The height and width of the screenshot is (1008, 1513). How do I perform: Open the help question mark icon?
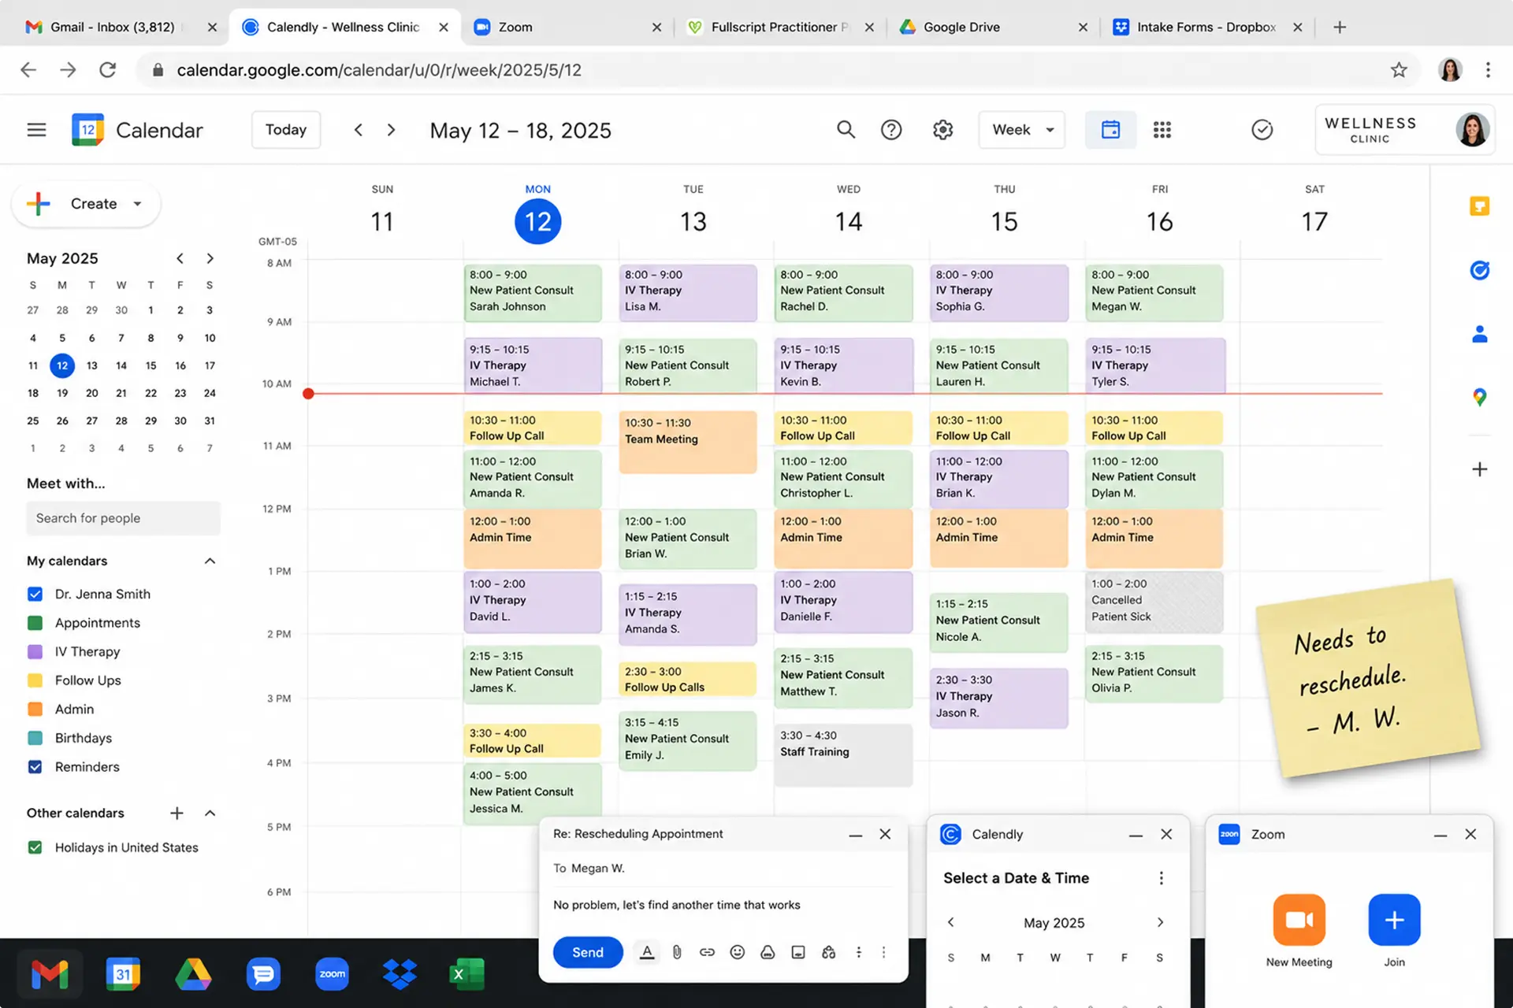tap(891, 130)
